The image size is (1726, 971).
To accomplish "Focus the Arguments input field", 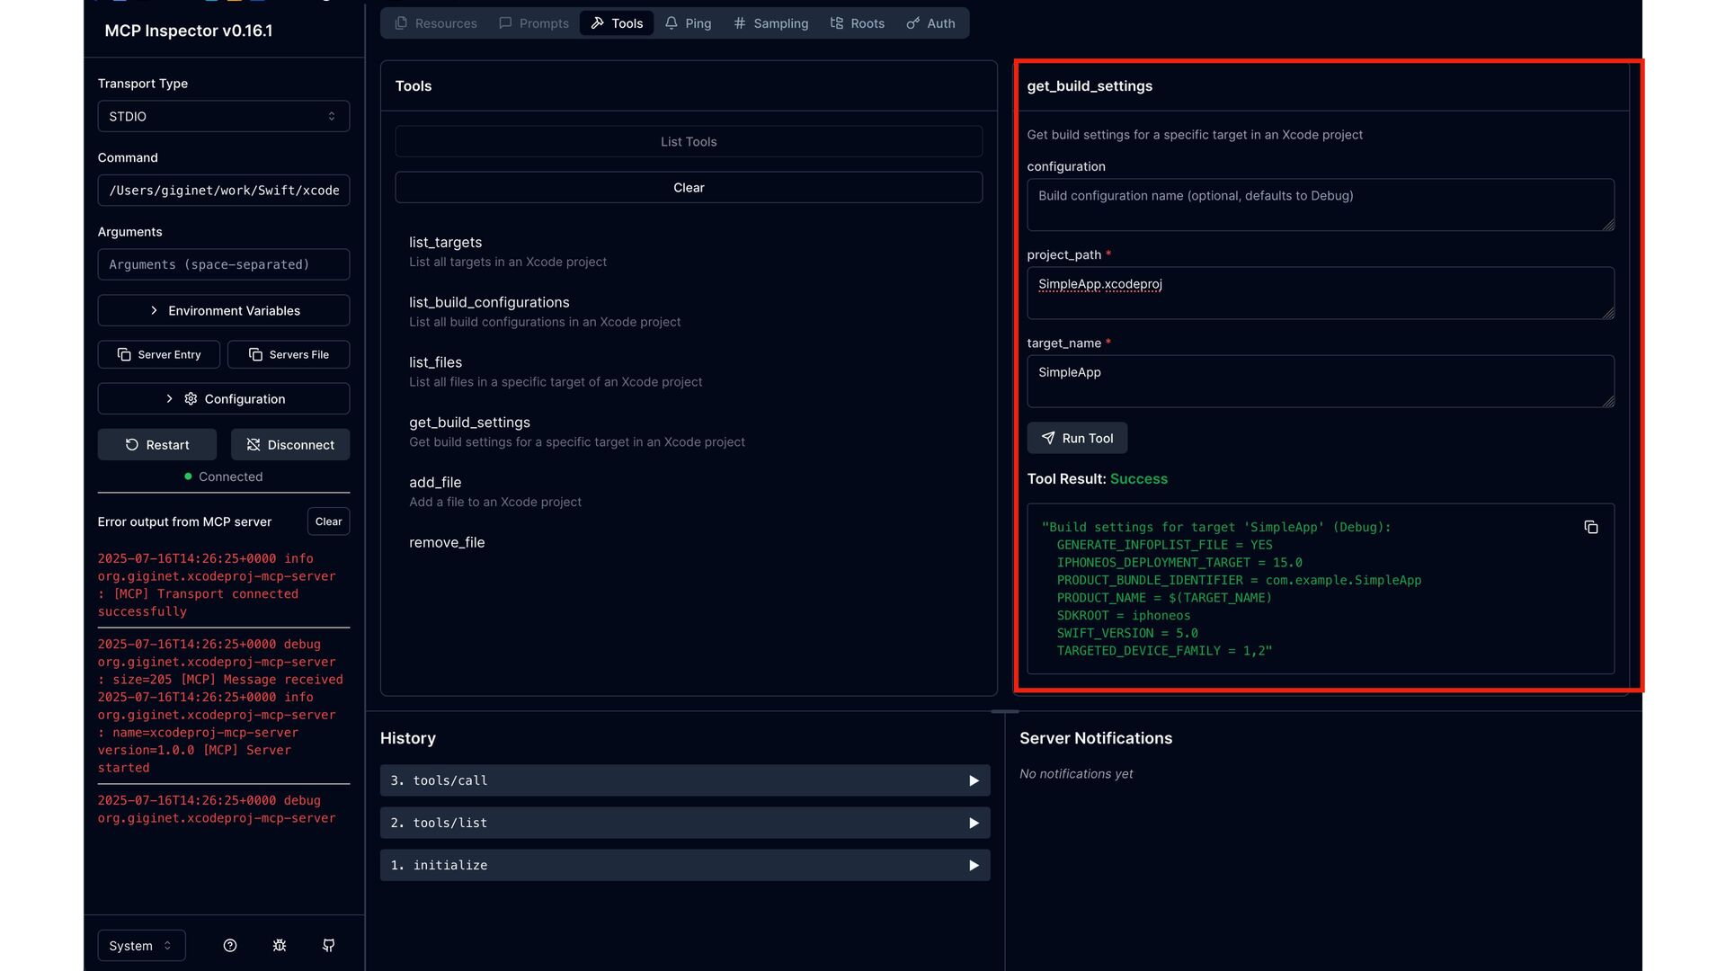I will coord(224,264).
